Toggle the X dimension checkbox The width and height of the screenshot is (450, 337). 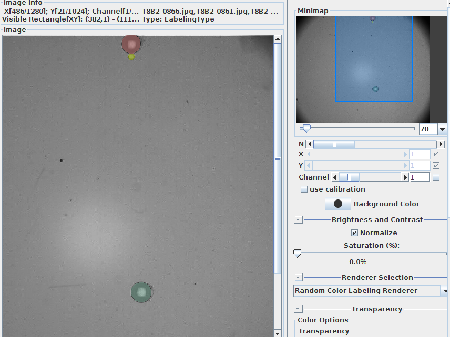tap(436, 154)
